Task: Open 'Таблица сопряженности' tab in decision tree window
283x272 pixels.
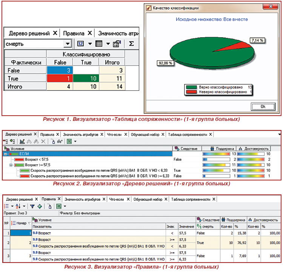Action: point(188,134)
